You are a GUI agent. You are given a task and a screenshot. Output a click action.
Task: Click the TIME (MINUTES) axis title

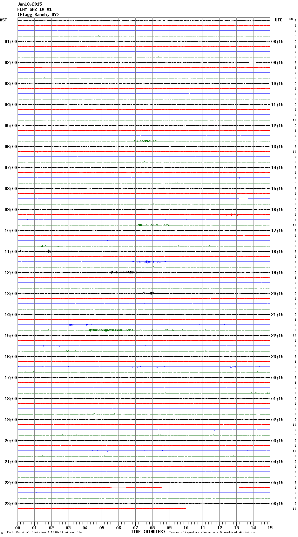click(148, 532)
